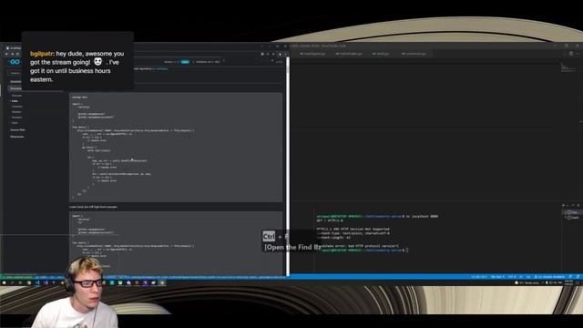This screenshot has width=583, height=328.
Task: Click the teal Latest version badge
Action: pos(185,62)
